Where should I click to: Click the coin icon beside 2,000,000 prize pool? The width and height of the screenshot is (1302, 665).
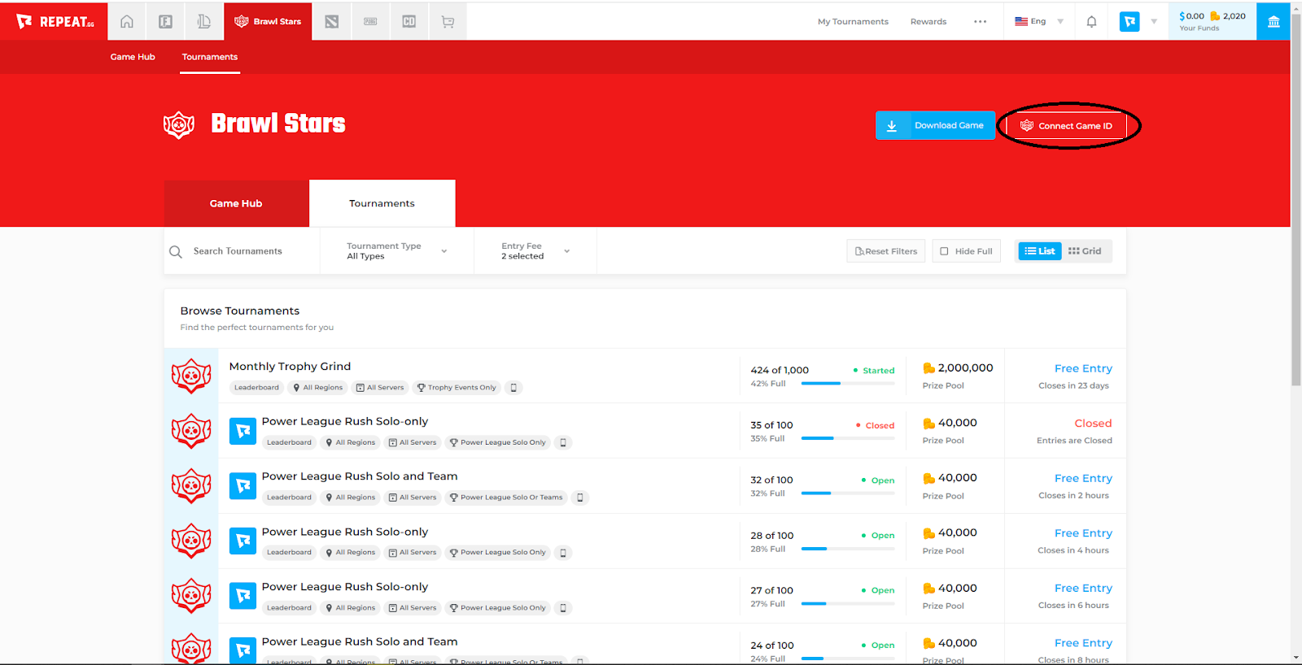[x=928, y=368]
